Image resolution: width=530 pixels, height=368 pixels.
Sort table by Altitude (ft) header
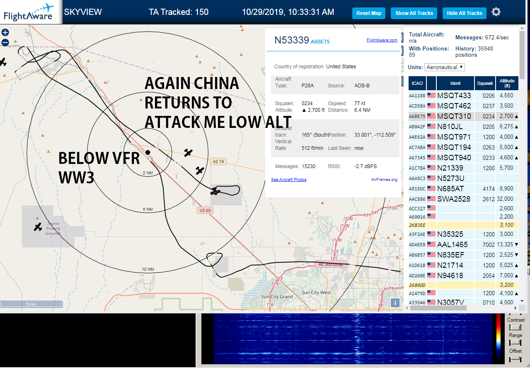pyautogui.click(x=507, y=83)
